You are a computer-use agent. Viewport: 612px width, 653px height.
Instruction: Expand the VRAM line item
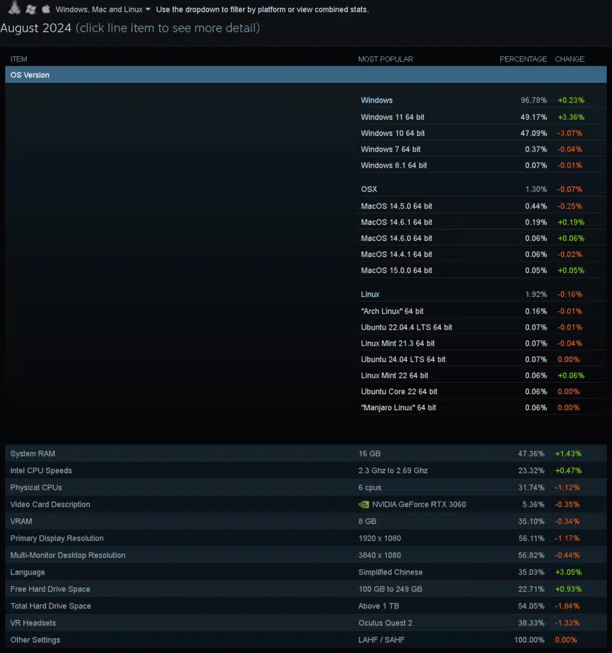pos(305,522)
